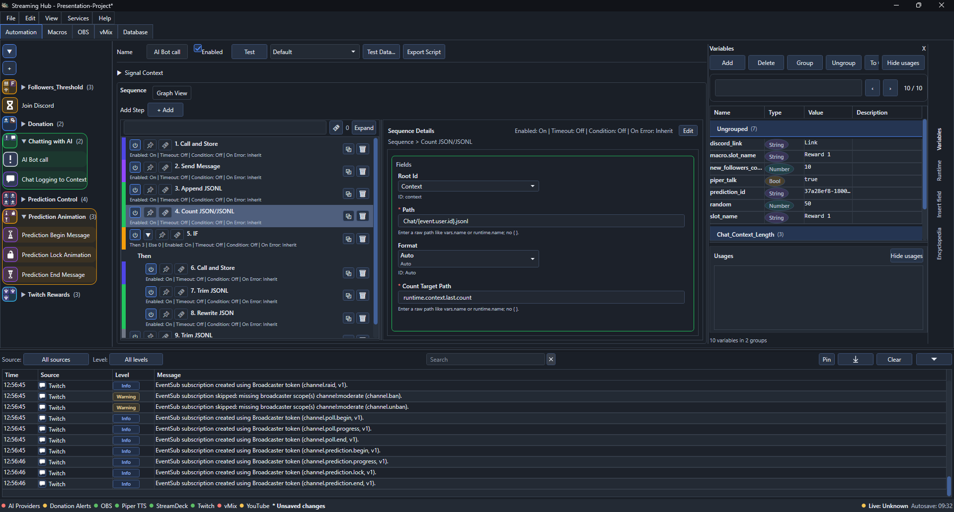Pin step 7 Trim JSONL

click(x=166, y=292)
